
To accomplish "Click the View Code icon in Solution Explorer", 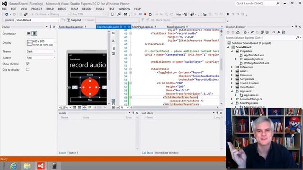I will [x=274, y=32].
